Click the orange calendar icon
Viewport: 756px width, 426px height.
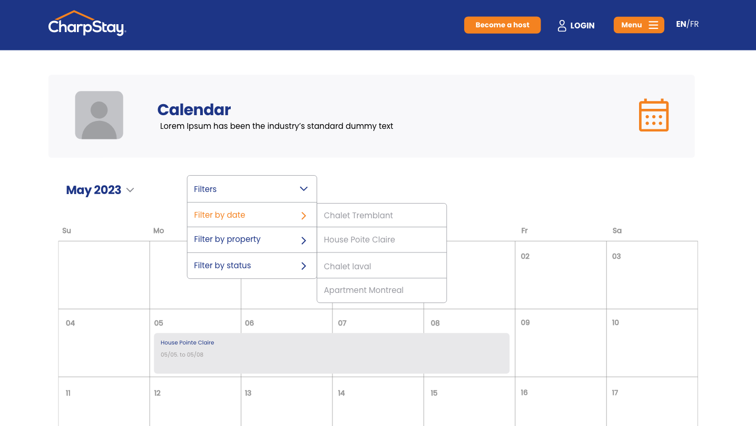653,115
